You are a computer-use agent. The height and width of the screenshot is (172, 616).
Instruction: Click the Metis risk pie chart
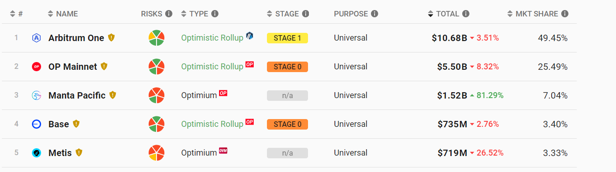click(157, 153)
